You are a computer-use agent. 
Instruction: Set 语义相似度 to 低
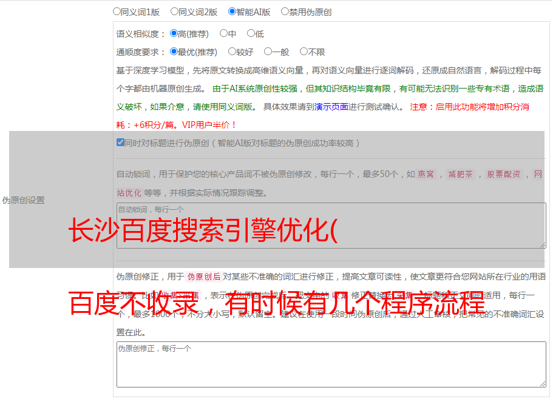(251, 33)
